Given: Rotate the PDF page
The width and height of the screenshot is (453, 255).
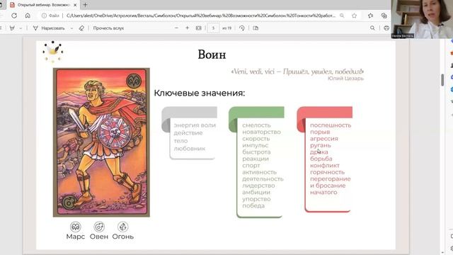Looking at the screenshot, I should click(x=242, y=28).
